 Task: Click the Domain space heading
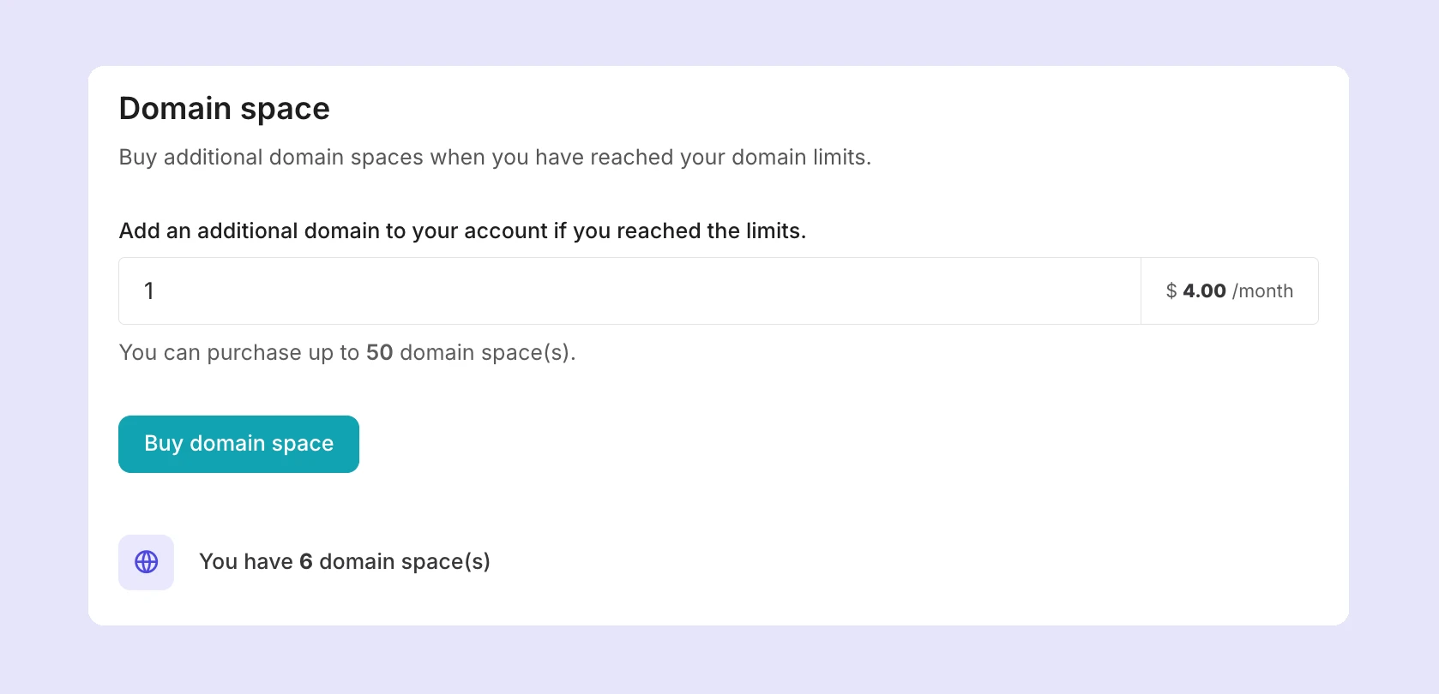224,108
